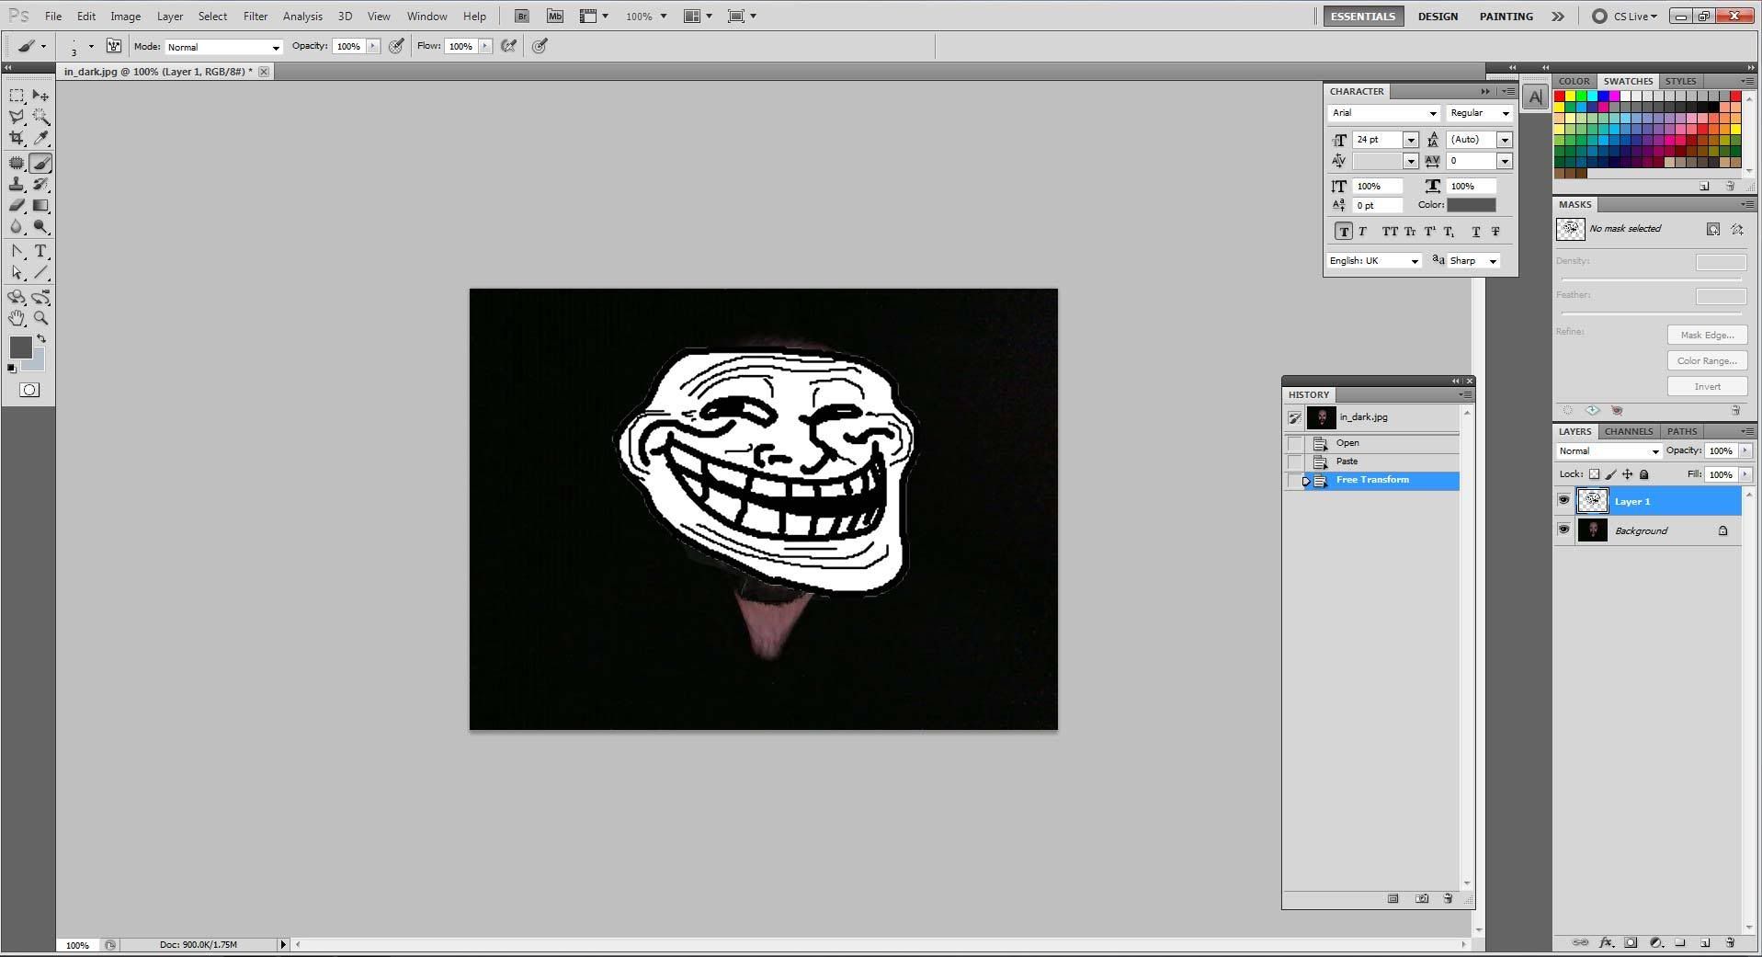1762x957 pixels.
Task: Toggle lock position
Action: click(1628, 474)
